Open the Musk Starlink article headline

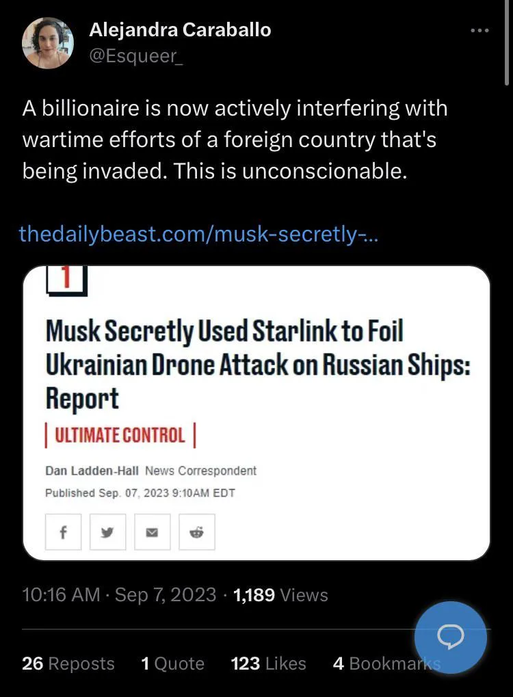click(258, 365)
